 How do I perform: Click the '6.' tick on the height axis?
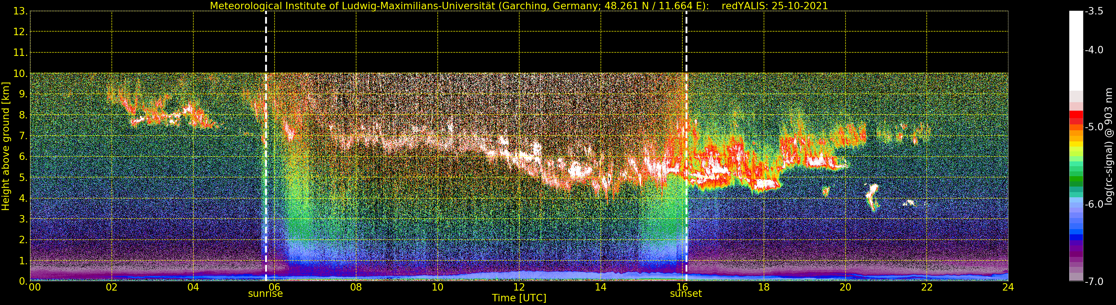click(23, 157)
